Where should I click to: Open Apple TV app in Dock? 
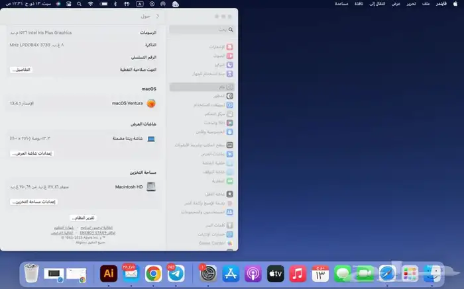276,273
